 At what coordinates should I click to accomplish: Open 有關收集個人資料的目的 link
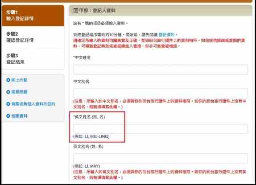(33, 104)
